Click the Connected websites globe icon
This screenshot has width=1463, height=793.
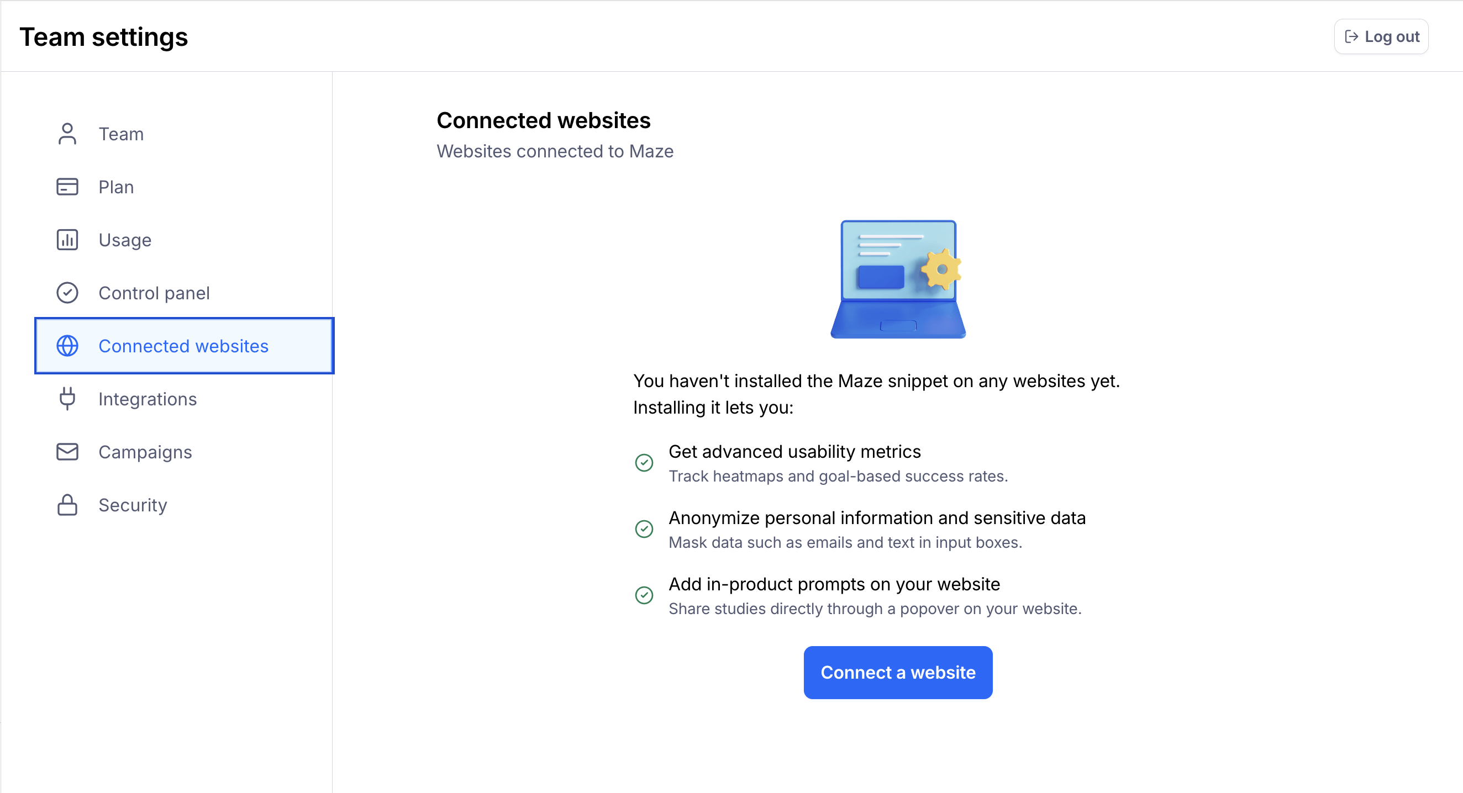click(67, 346)
